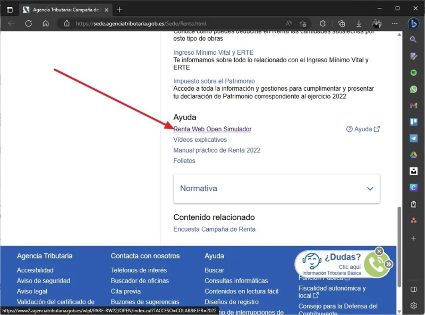Viewport: 425px width, 315px height.
Task: Open the user profile avatar
Action: pyautogui.click(x=377, y=23)
